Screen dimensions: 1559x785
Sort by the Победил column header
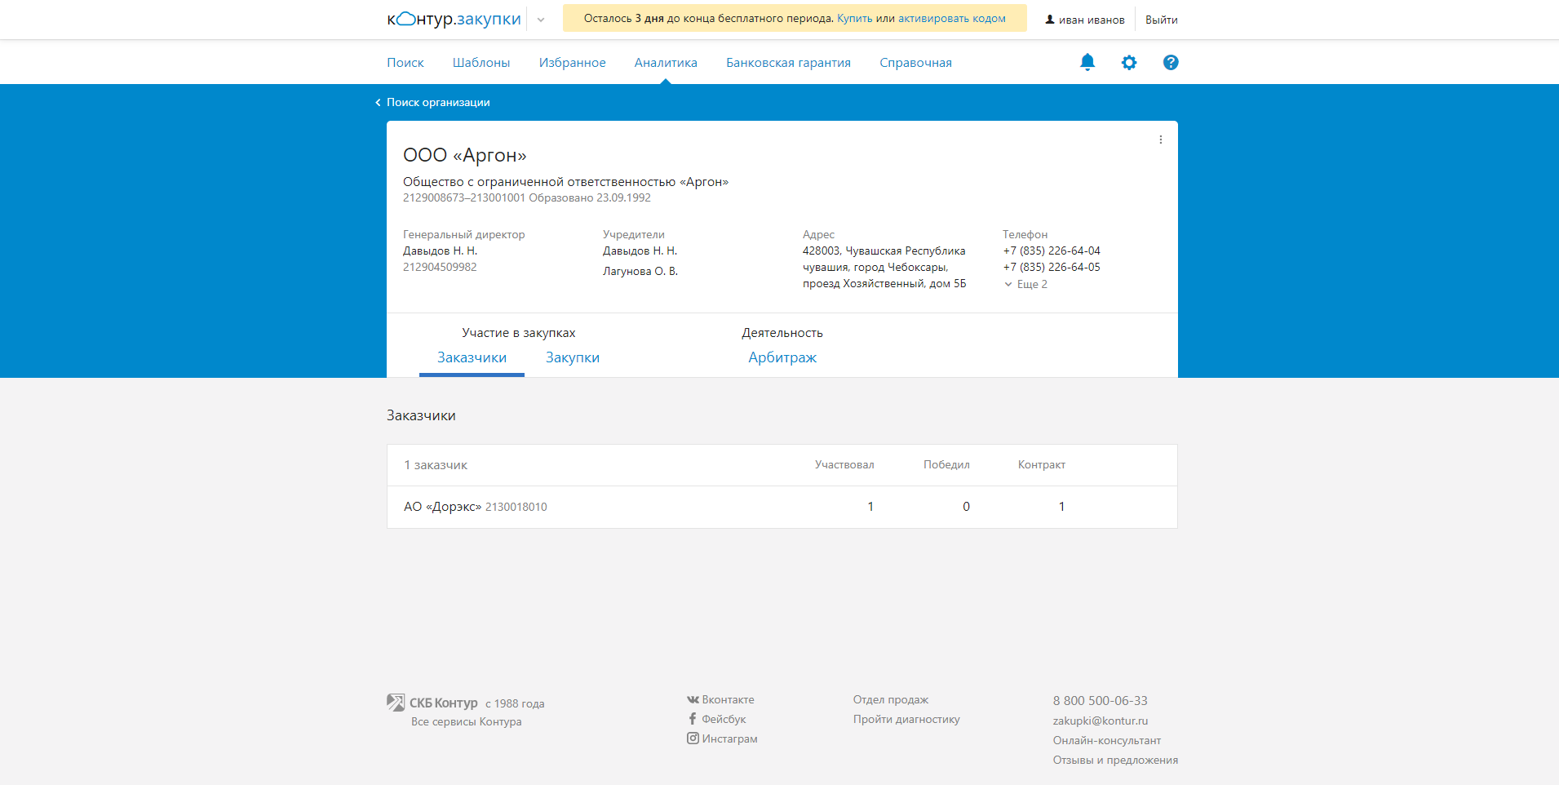point(946,464)
